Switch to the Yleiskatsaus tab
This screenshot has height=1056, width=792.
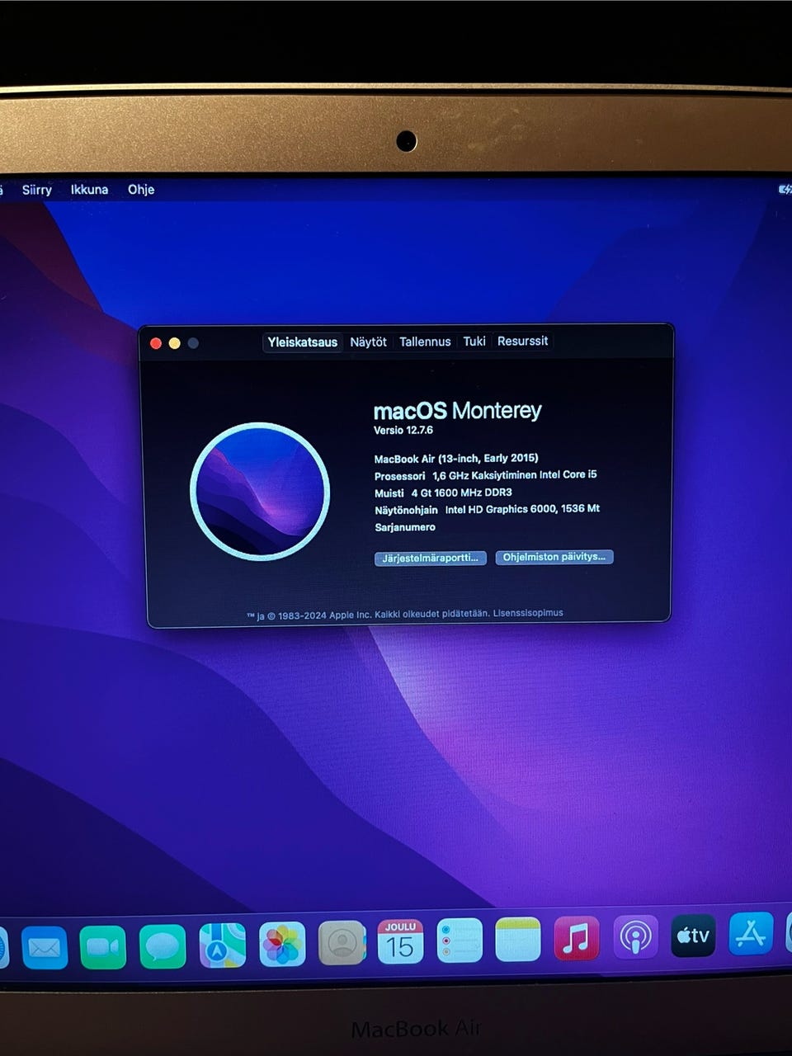click(x=303, y=342)
